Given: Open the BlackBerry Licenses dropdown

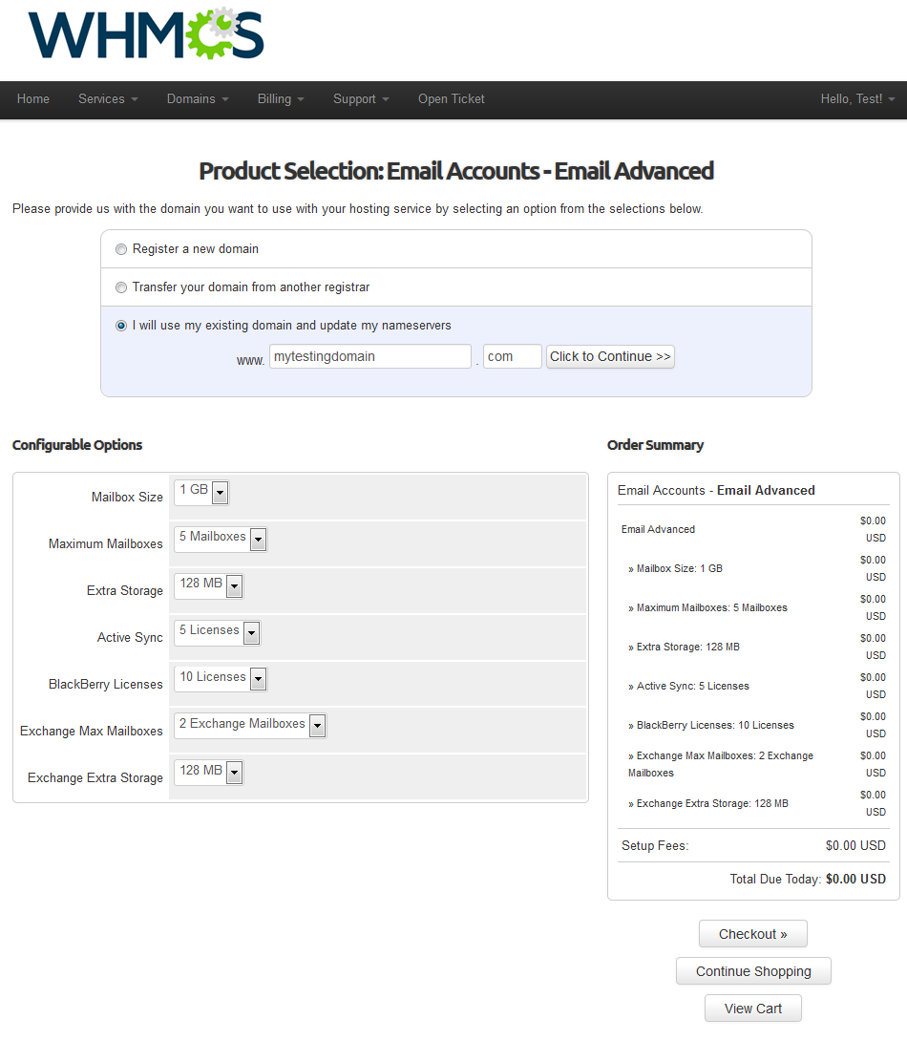Looking at the screenshot, I should click(221, 679).
